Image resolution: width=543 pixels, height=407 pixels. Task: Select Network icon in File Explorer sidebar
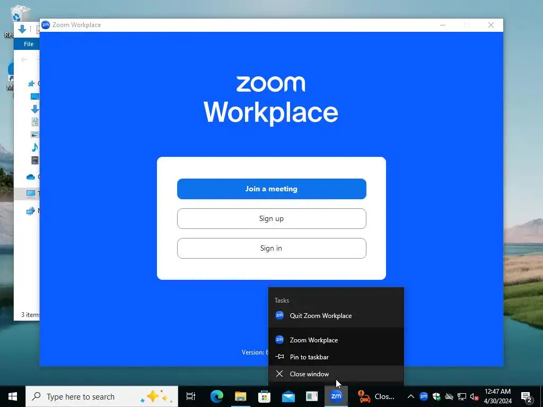pos(31,210)
